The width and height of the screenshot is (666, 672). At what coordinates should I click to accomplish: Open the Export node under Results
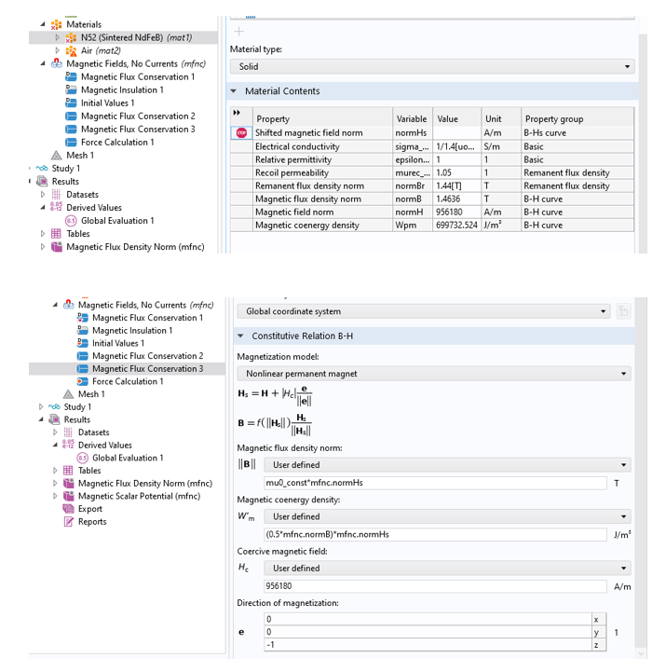[x=90, y=509]
